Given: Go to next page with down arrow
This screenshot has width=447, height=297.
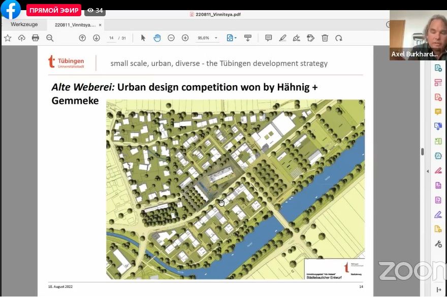Looking at the screenshot, I should [97, 38].
